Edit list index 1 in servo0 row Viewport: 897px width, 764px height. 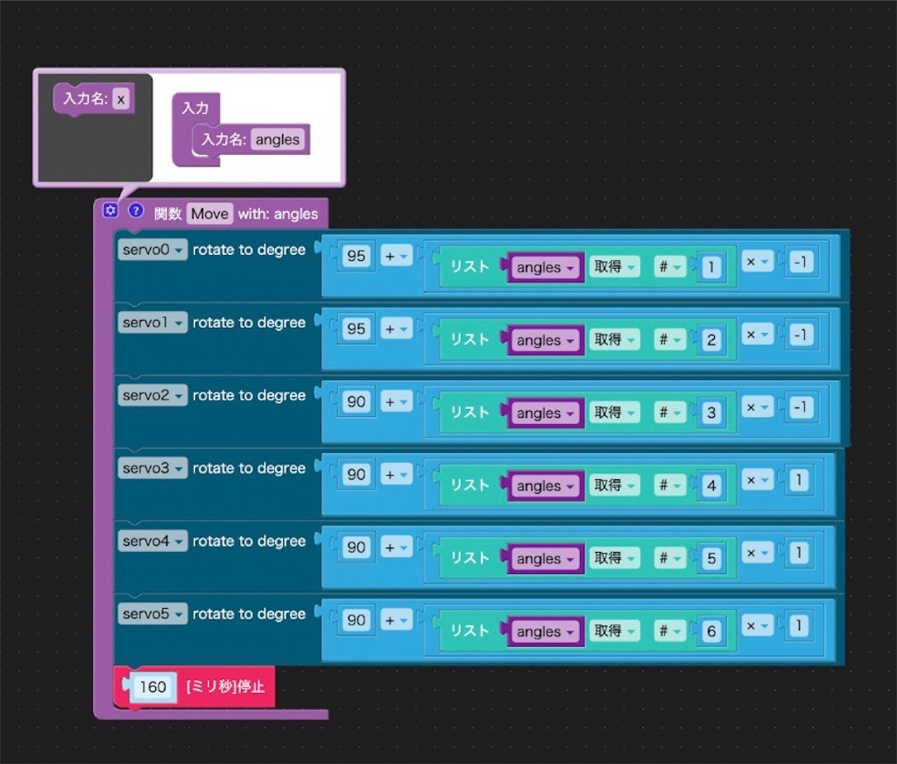pyautogui.click(x=711, y=267)
